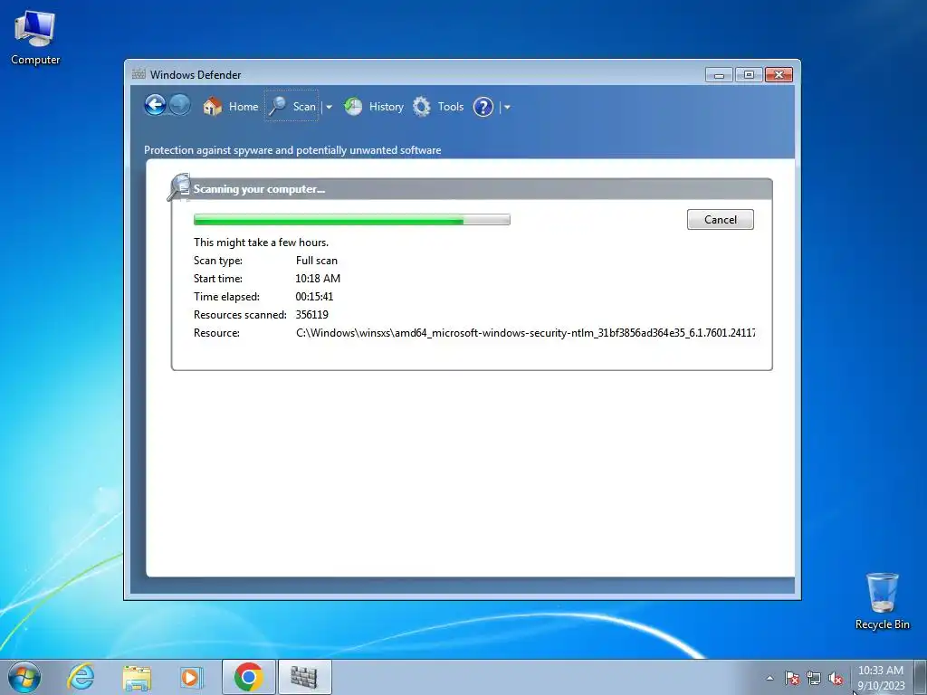Open the taskbar clock and date
The image size is (927, 695).
point(881,678)
